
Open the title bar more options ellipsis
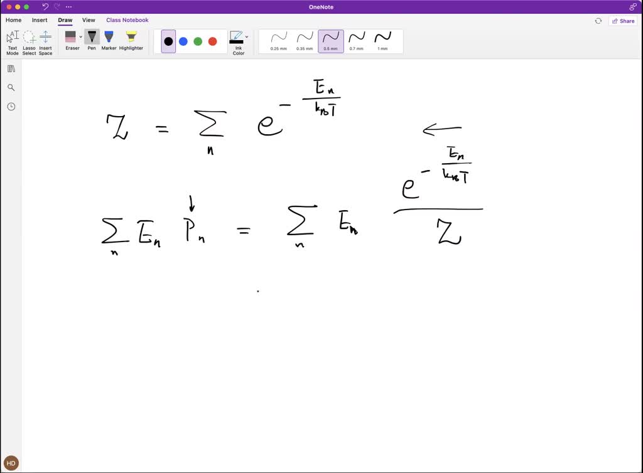[x=70, y=7]
